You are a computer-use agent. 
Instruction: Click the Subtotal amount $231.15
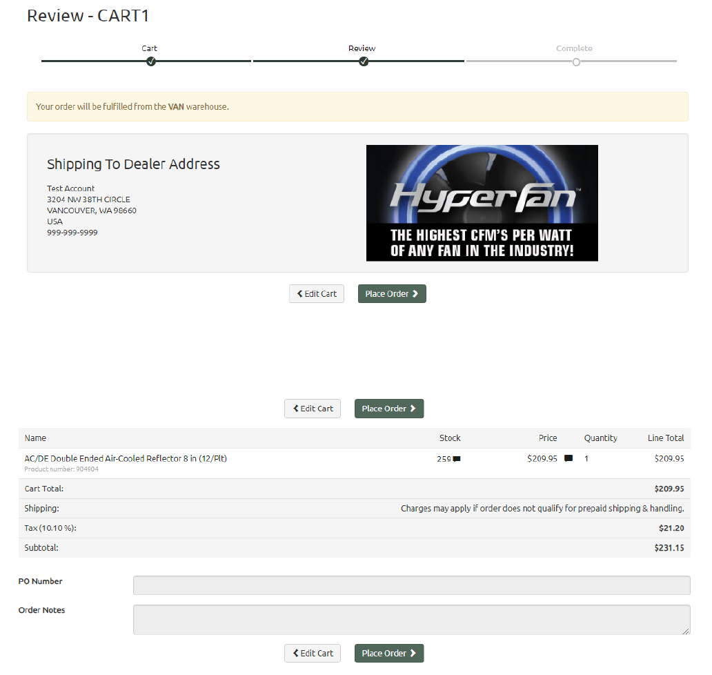[669, 548]
